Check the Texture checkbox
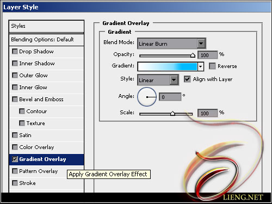Viewport: 272px width, 204px height. [x=22, y=123]
